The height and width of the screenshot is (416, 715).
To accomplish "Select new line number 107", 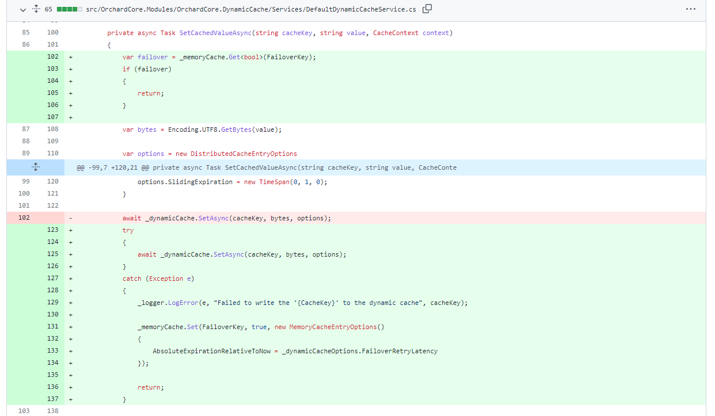I will [x=52, y=117].
